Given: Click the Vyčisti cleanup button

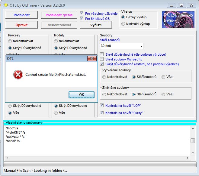Looking at the screenshot, I should (96, 25).
